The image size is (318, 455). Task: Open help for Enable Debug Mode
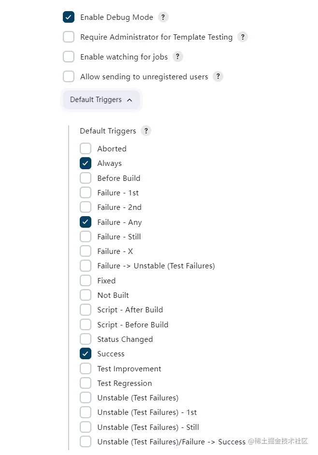(x=163, y=17)
